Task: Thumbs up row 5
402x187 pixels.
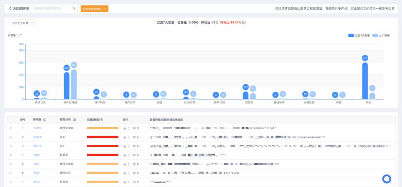Action: (124, 164)
